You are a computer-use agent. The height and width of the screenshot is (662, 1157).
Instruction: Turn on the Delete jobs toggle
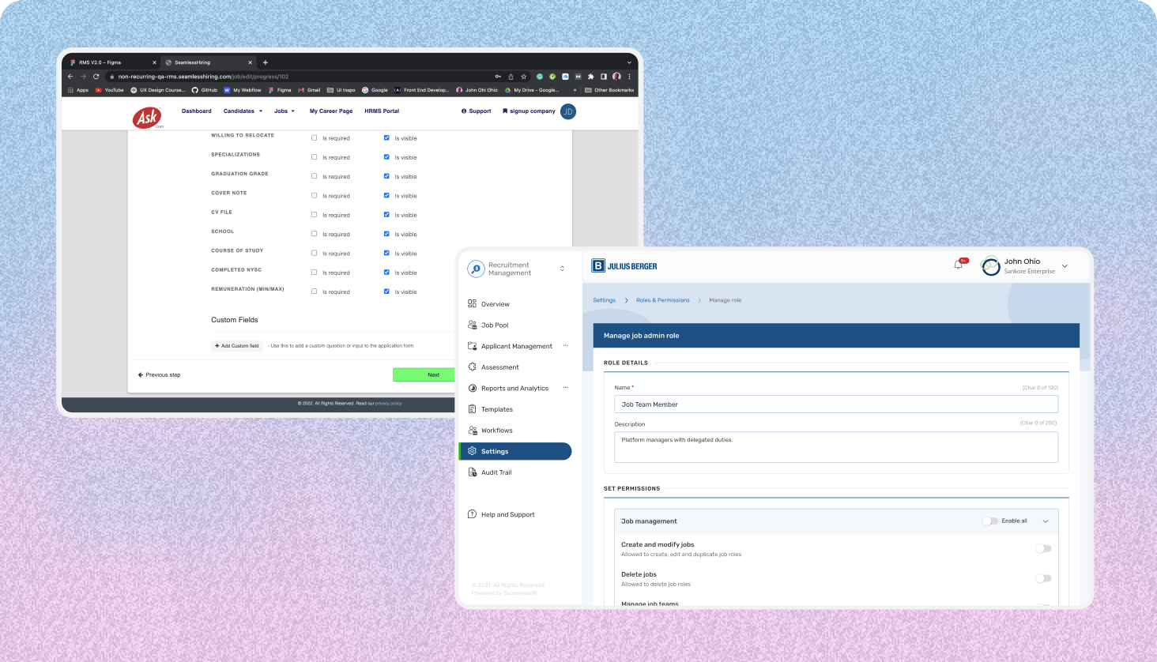coord(1043,578)
